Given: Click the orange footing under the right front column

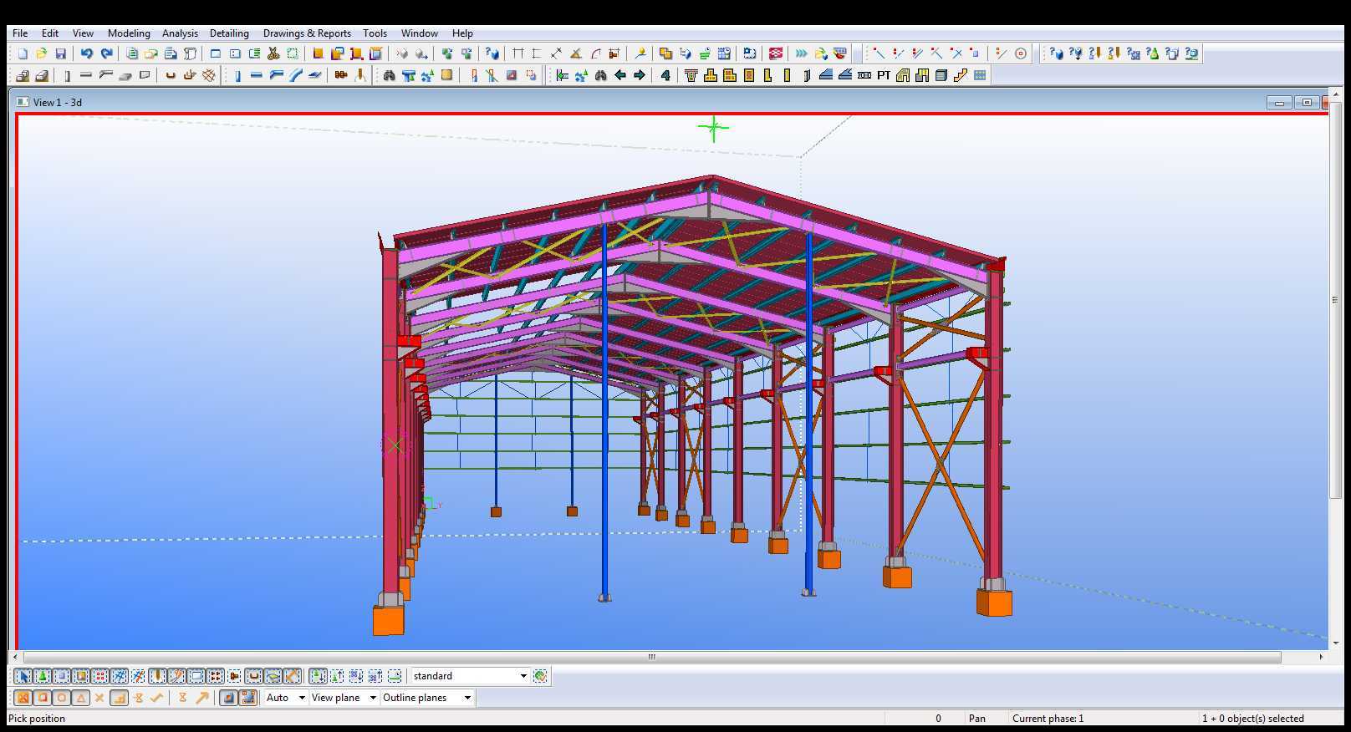Looking at the screenshot, I should pyautogui.click(x=994, y=602).
